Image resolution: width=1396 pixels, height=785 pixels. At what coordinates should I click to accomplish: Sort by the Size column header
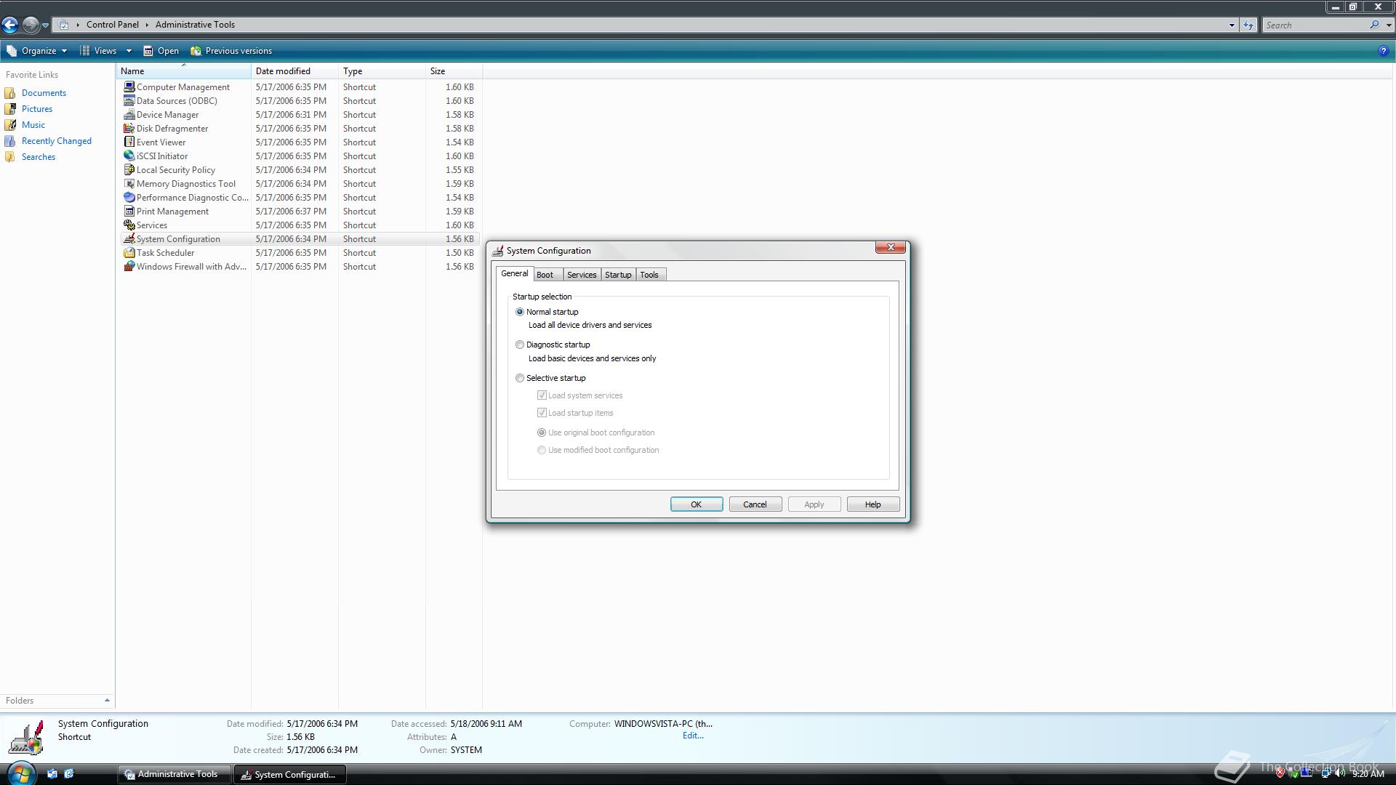click(454, 71)
